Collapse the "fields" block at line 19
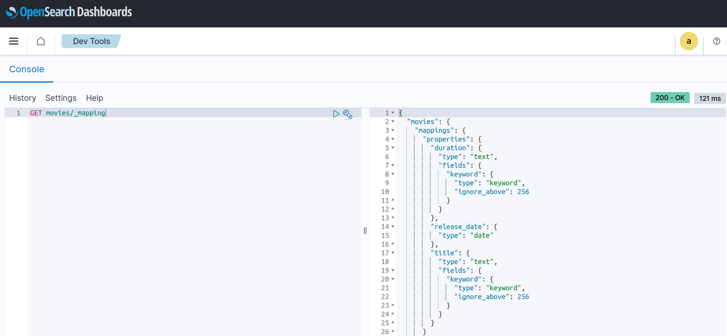Viewport: 727px width, 336px height. (x=393, y=271)
